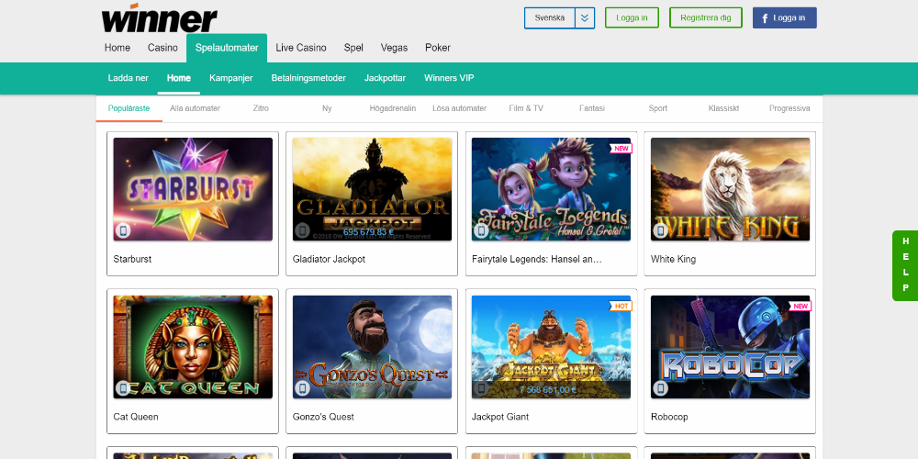Image resolution: width=918 pixels, height=459 pixels.
Task: Click the mobile icon on Gonzo's Quest thumbnail
Action: point(302,387)
